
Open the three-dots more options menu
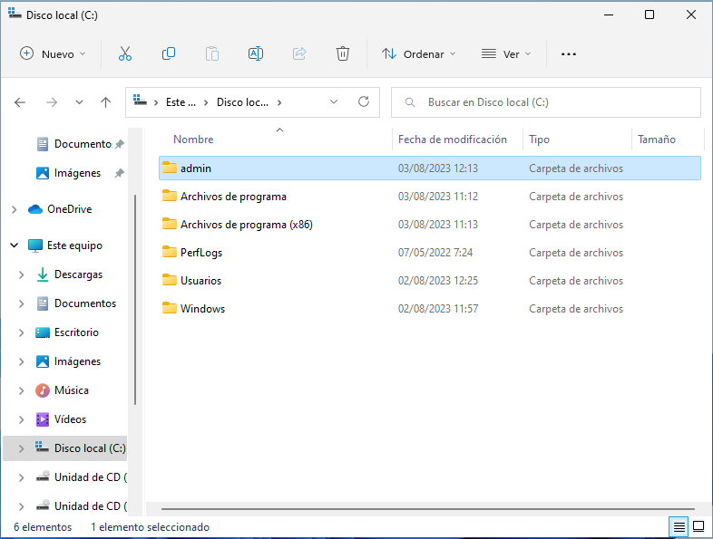(569, 54)
